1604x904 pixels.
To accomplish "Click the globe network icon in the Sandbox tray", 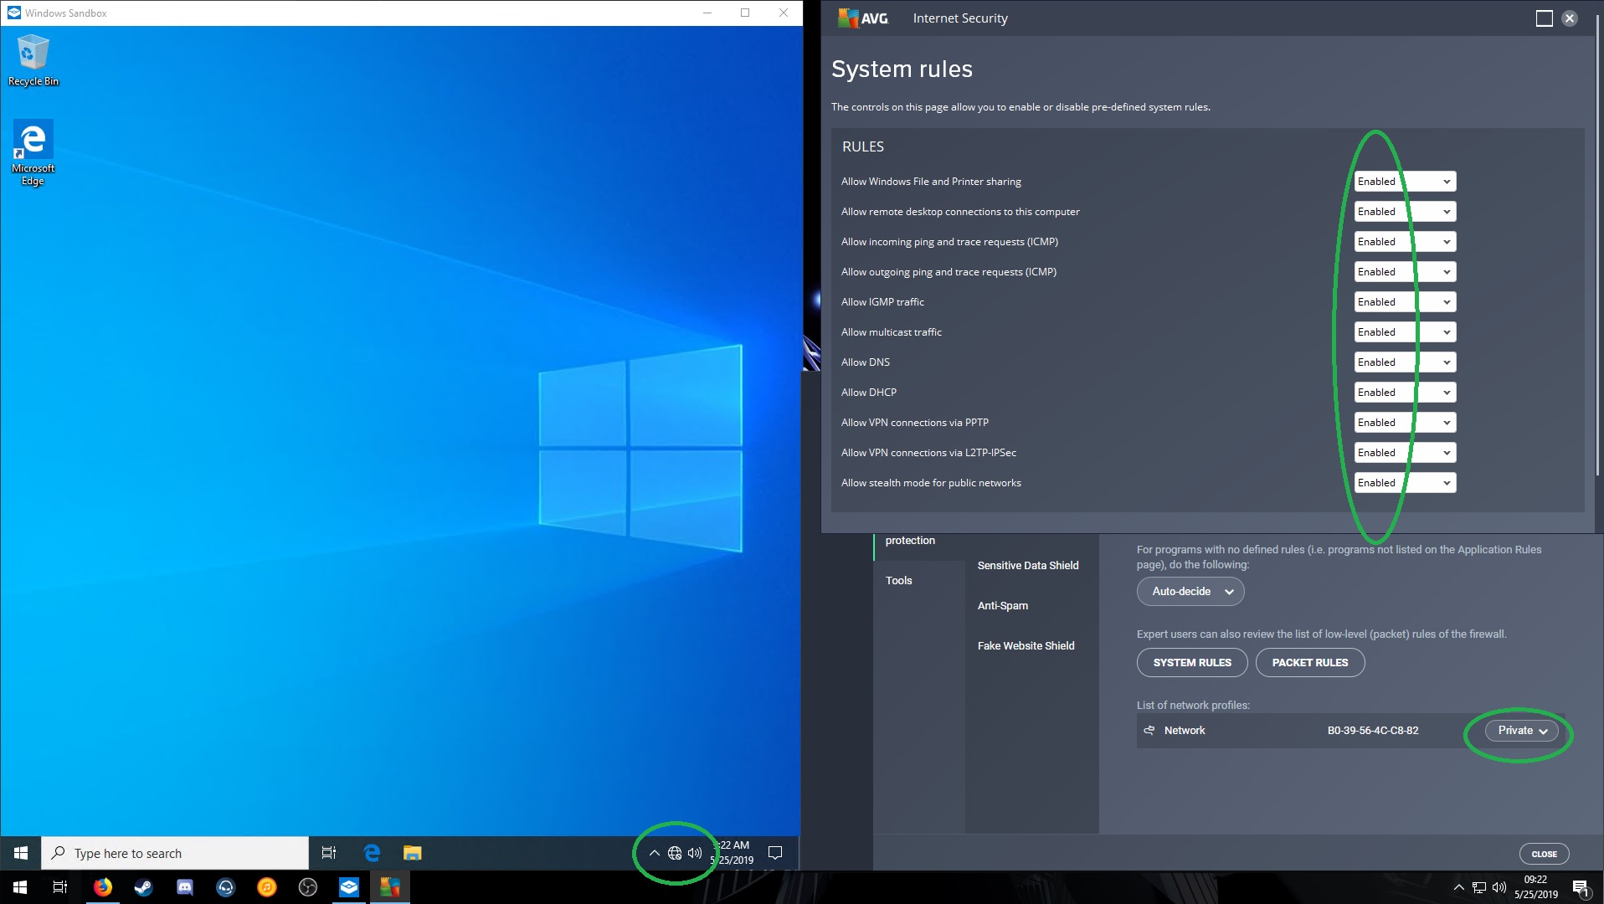I will (x=675, y=853).
